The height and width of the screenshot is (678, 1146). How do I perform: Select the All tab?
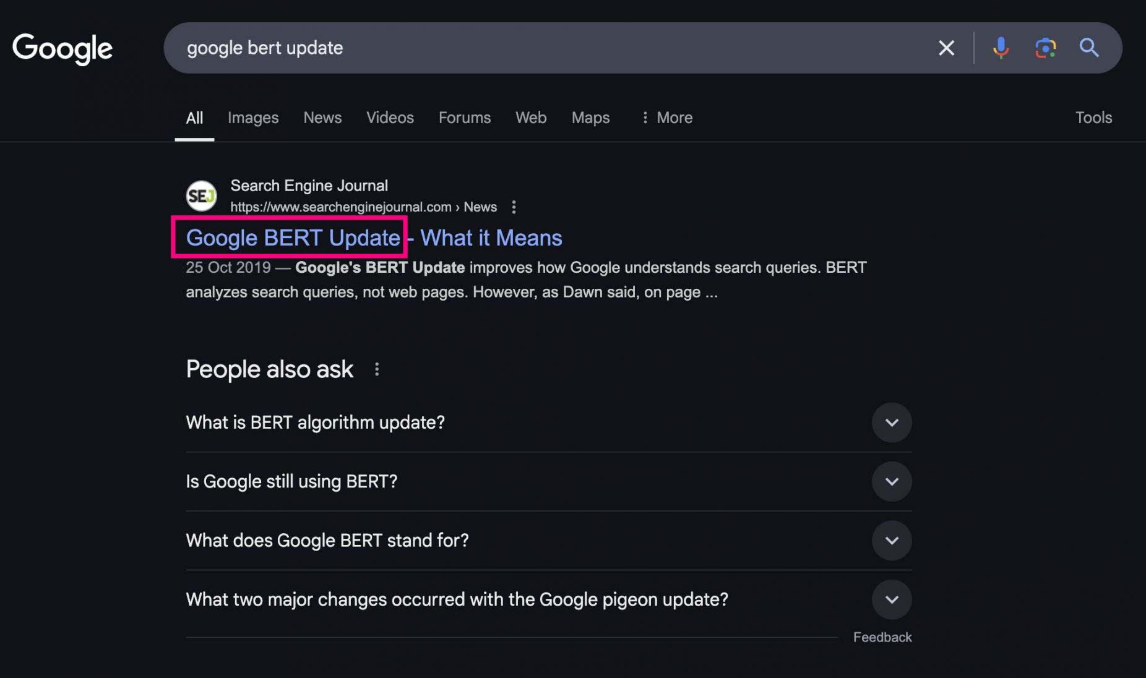(194, 118)
